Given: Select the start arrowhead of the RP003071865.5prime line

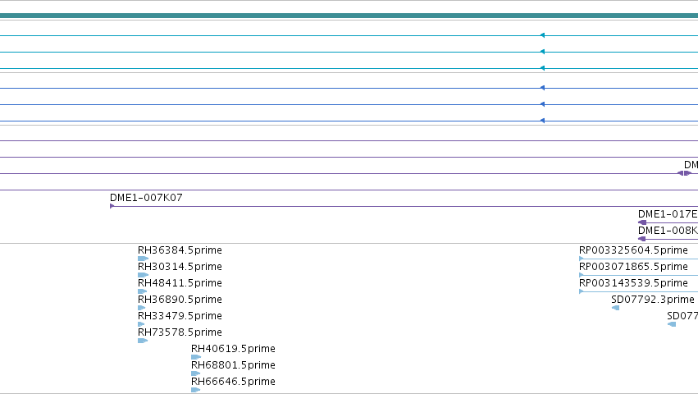Looking at the screenshot, I should (x=582, y=275).
